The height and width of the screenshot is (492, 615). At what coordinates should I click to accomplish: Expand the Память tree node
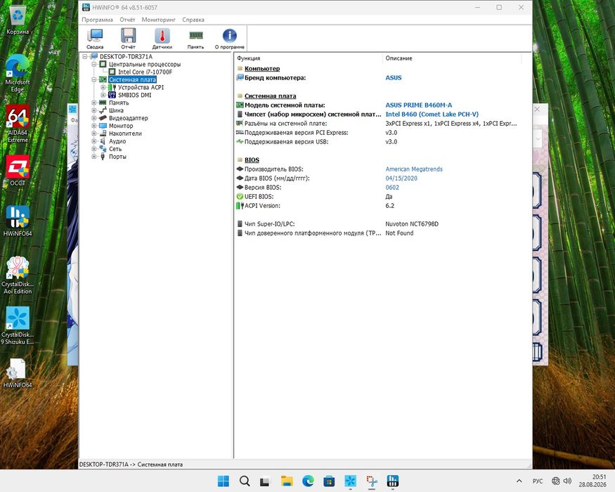pyautogui.click(x=93, y=103)
